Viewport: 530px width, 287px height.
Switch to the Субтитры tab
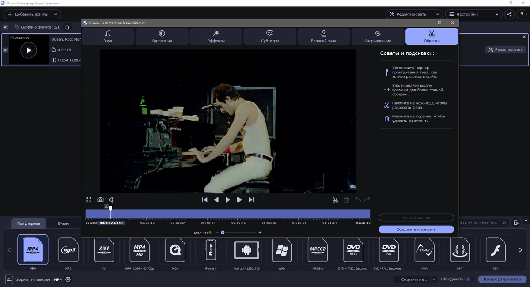click(x=270, y=36)
